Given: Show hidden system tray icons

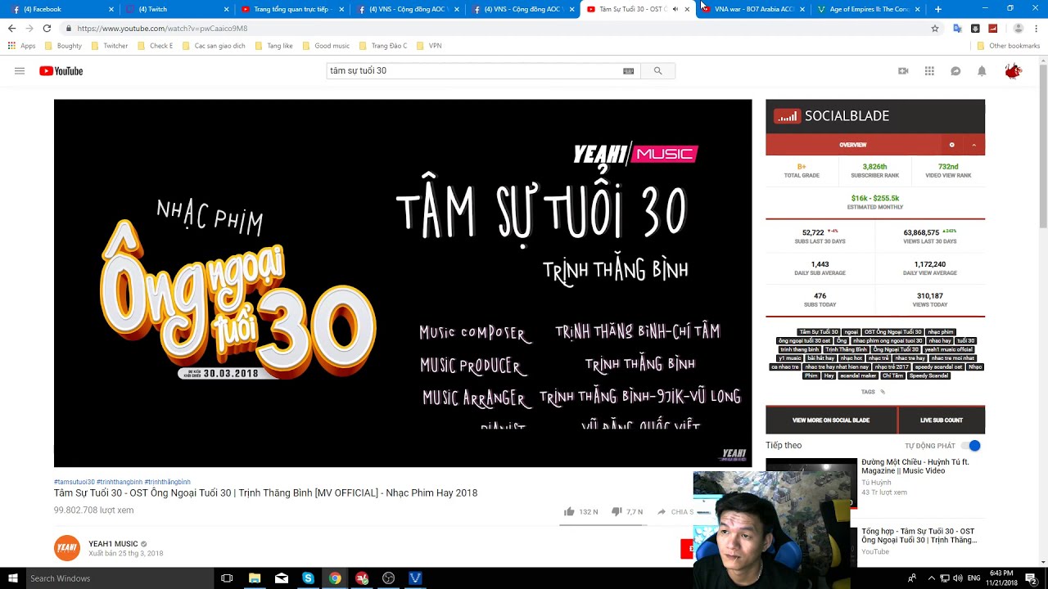Looking at the screenshot, I should click(931, 578).
